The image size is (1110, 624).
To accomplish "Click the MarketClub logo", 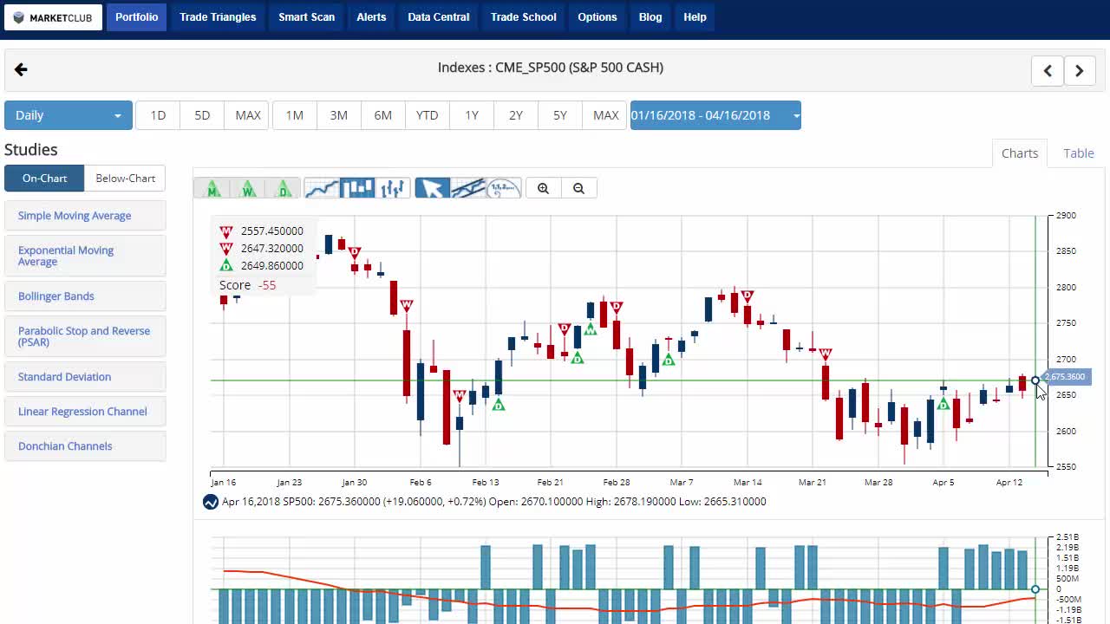I will click(x=53, y=17).
